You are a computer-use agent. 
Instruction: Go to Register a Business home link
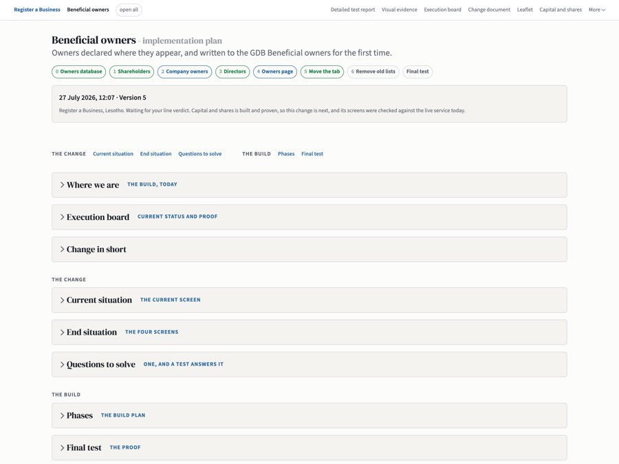[37, 10]
